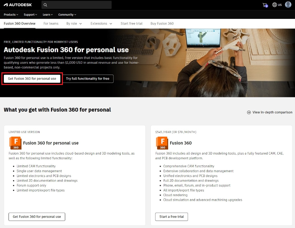Open View in-depth comparison link
This screenshot has width=295, height=228.
(270, 112)
